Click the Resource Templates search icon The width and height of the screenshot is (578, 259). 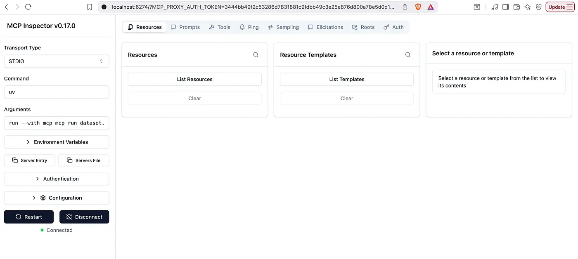coord(407,55)
